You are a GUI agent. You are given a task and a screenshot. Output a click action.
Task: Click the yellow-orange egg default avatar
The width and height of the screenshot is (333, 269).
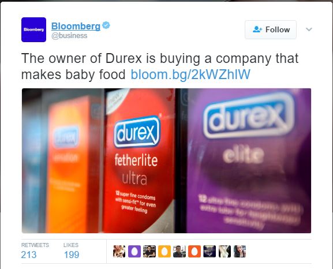(x=164, y=251)
